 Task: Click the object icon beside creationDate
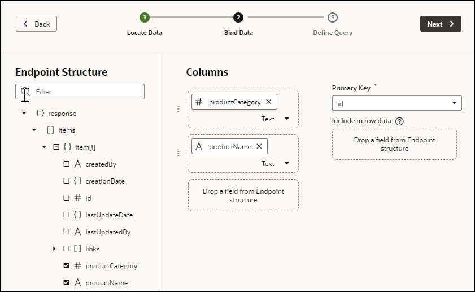[x=77, y=181]
